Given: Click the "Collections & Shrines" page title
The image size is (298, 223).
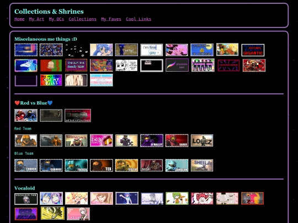Looking at the screenshot, I should (49, 12).
